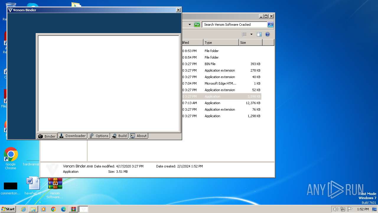Click the Show desktop button
378x213 pixels.
point(375,209)
